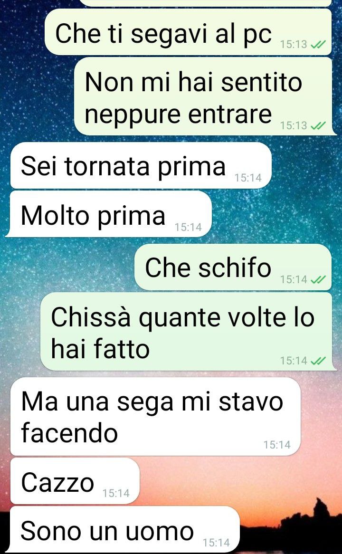Image resolution: width=342 pixels, height=554 pixels.
Task: Click the timestamp on 'Sono un uomo'
Action: coord(217,543)
